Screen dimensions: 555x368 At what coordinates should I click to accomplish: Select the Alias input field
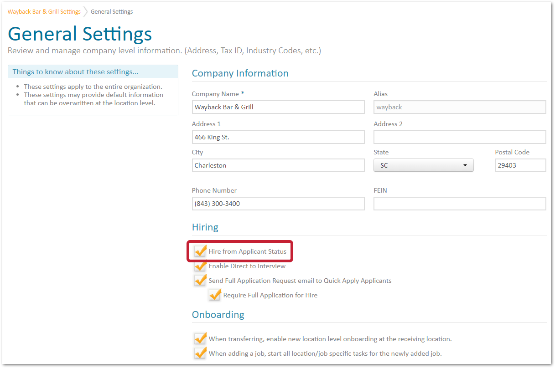pos(459,107)
